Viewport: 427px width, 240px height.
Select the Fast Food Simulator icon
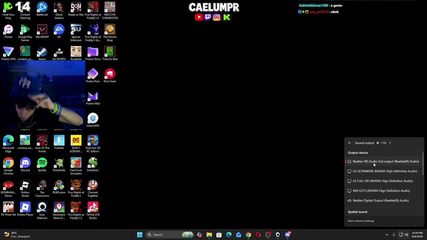76,166
